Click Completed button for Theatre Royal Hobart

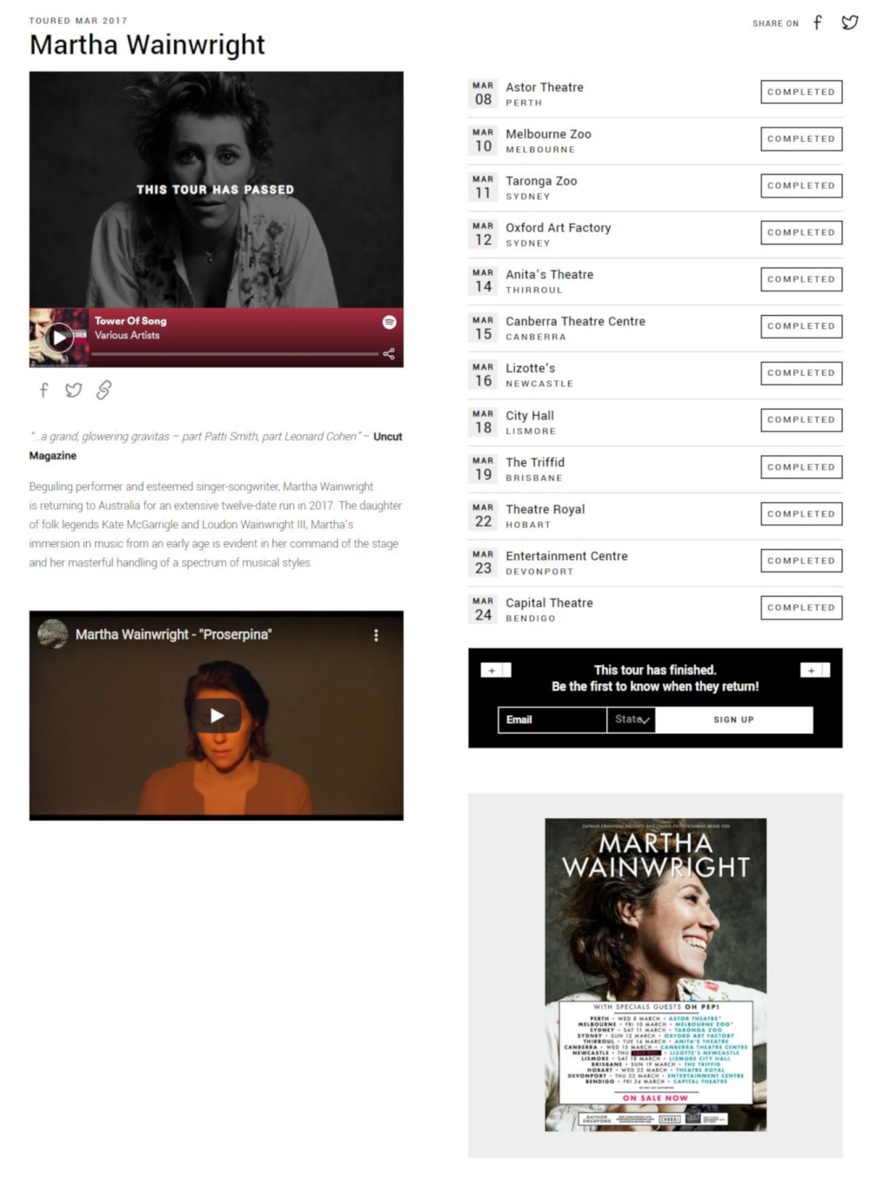(x=801, y=514)
